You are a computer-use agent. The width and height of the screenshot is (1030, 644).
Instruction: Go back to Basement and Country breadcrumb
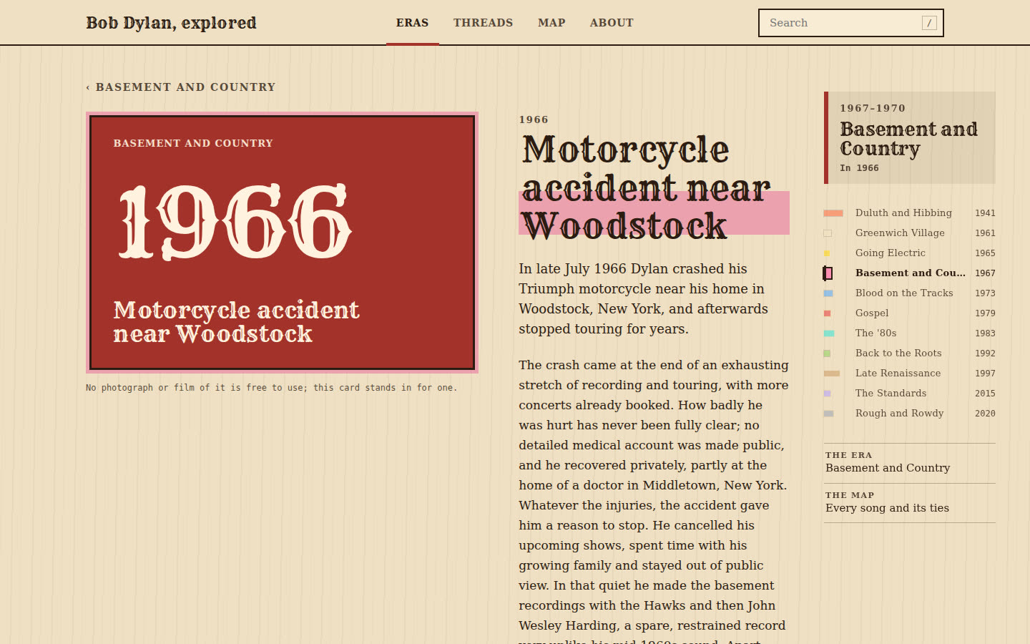pos(181,87)
